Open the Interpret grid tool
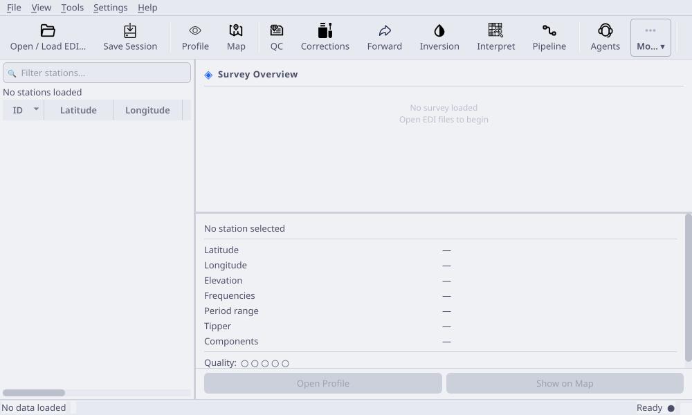 [495, 38]
